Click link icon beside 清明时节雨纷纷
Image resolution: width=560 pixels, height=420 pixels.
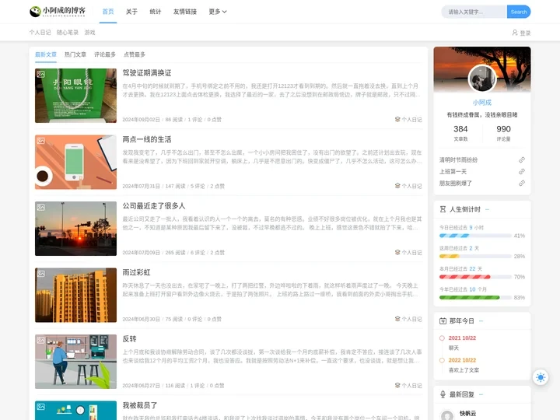click(x=522, y=159)
